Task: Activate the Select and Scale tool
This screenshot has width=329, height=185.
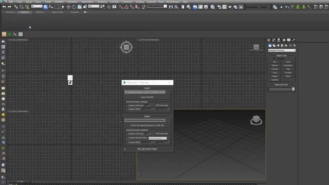Action: 80,7
